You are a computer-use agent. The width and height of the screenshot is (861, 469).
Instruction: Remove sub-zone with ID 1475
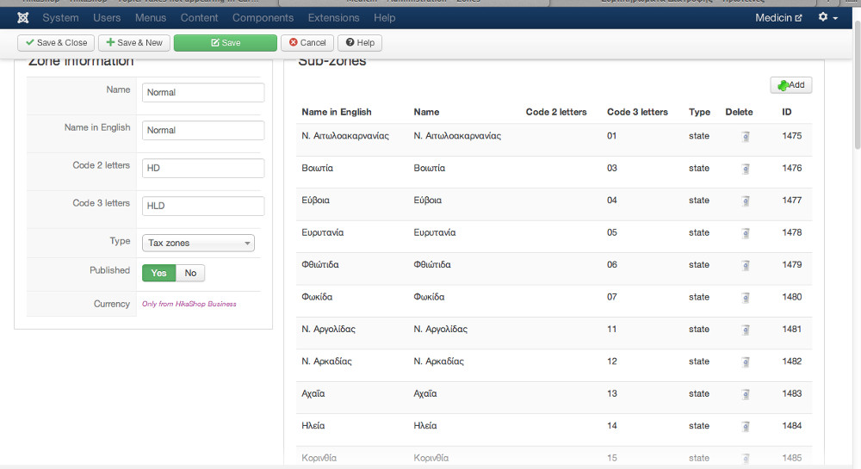tap(745, 136)
